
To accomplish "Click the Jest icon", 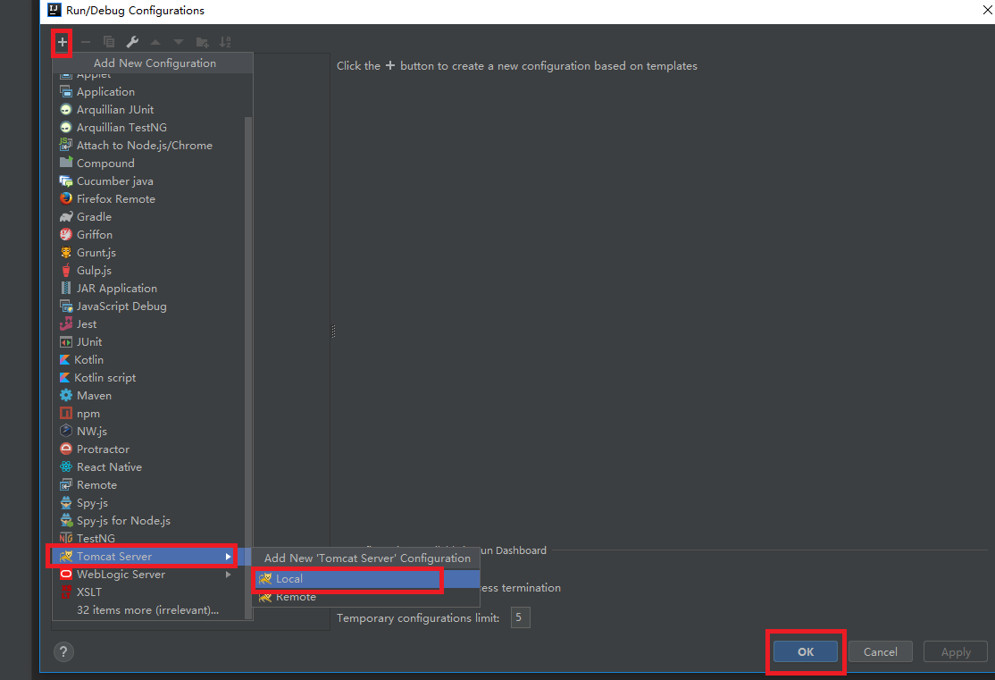I will 66,323.
